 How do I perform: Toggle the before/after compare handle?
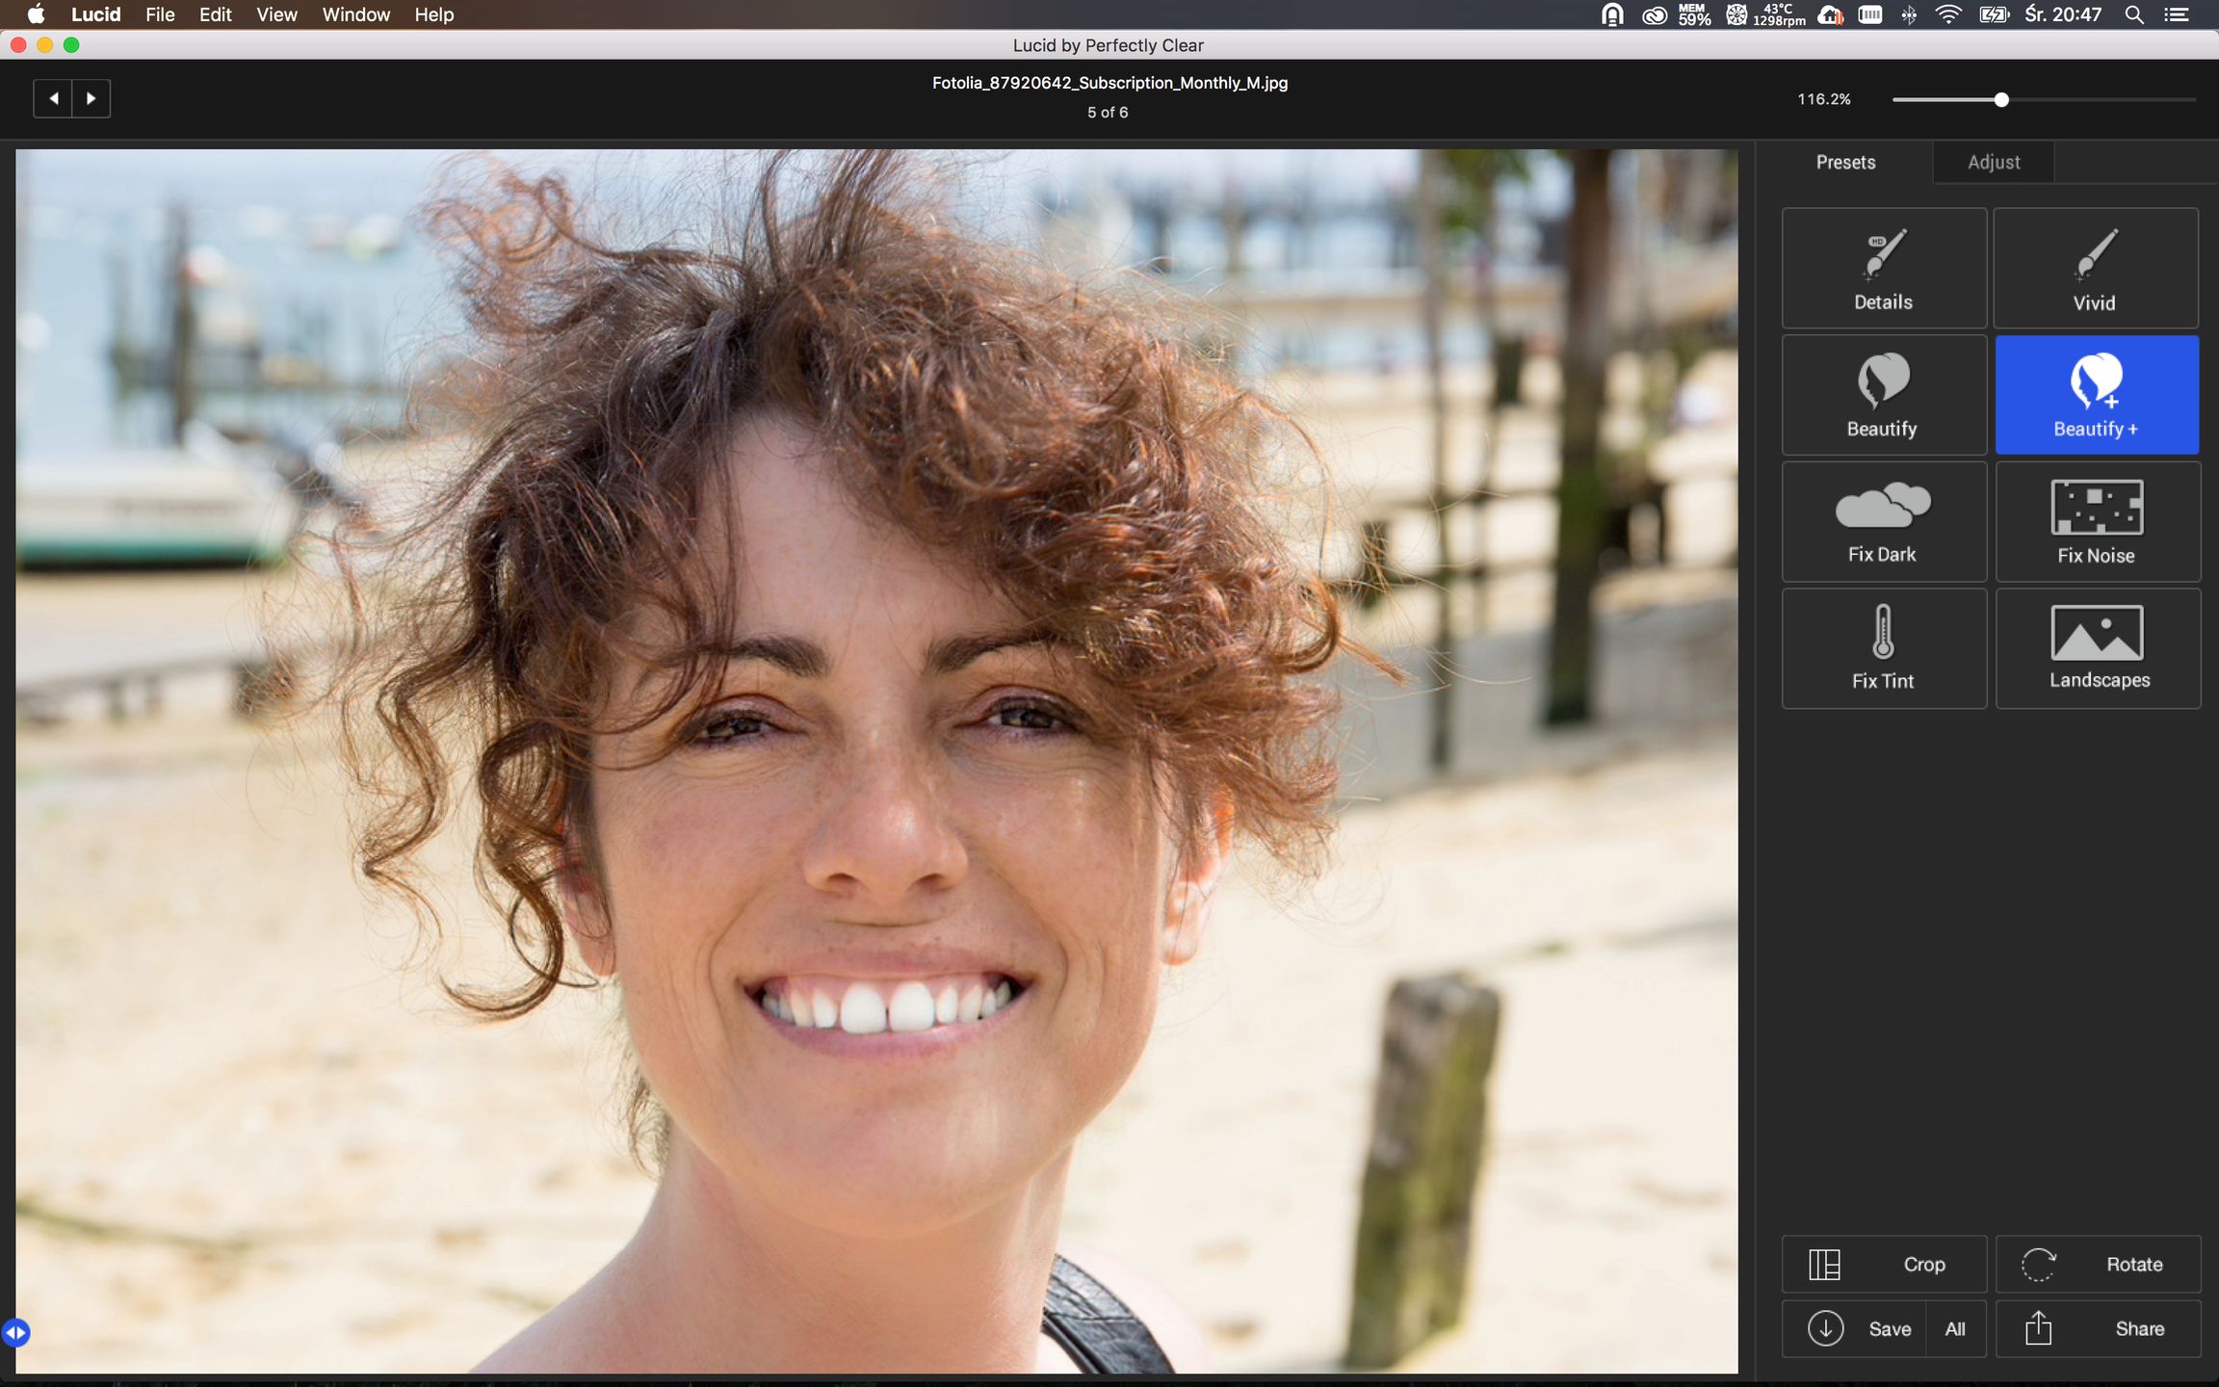coord(15,1332)
